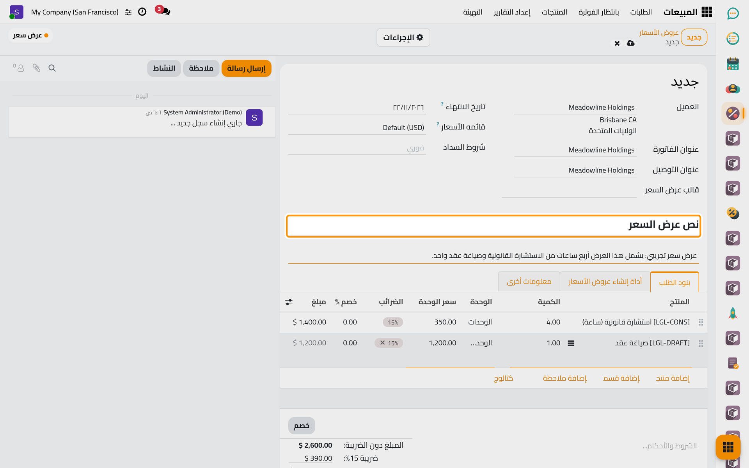Save record manually via cloud icon
Screen dimensions: 749x468
630,43
